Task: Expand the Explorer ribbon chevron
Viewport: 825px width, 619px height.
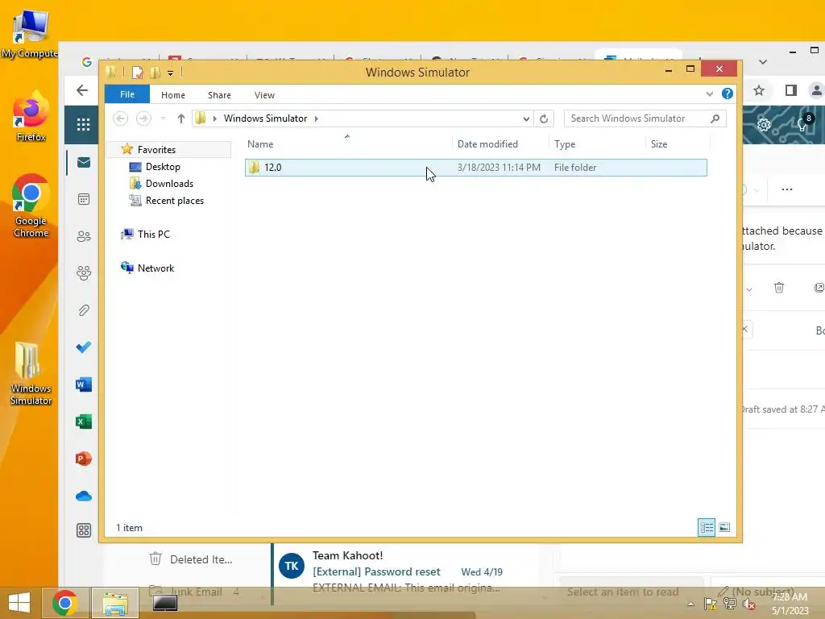Action: (709, 94)
